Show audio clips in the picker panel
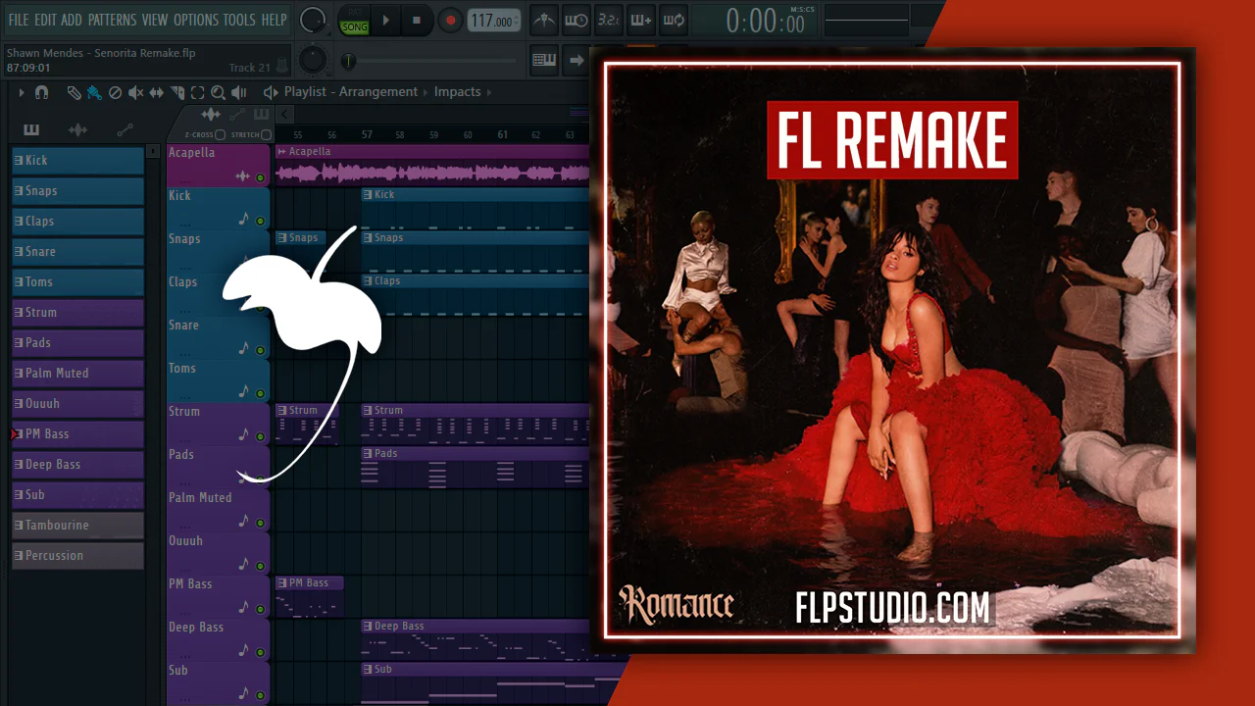 tap(77, 129)
